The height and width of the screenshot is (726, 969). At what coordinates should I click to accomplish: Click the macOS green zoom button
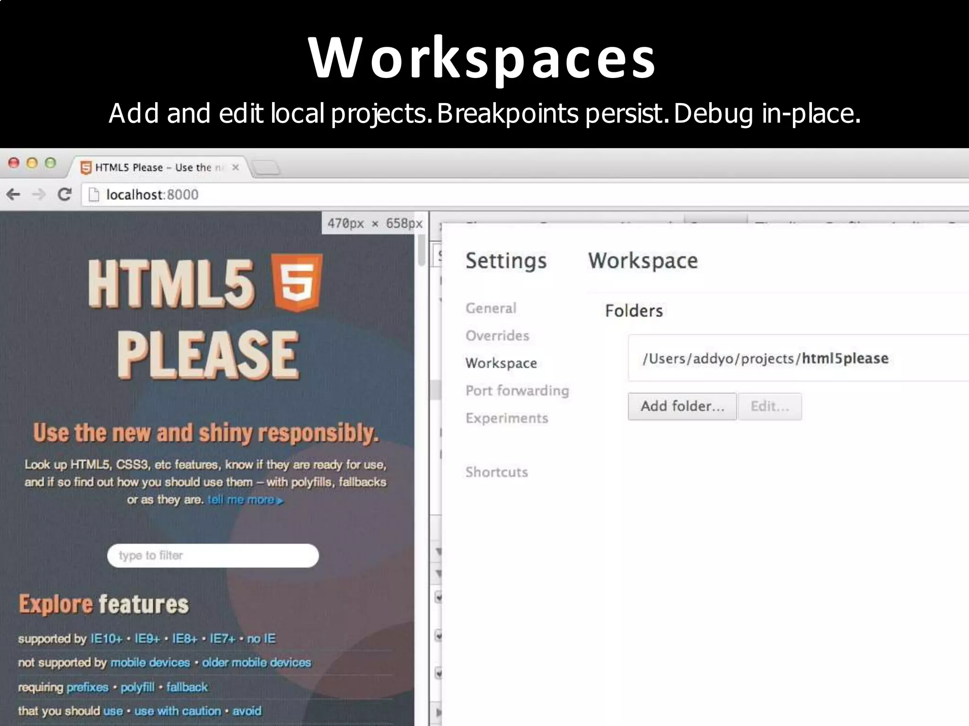(x=50, y=163)
